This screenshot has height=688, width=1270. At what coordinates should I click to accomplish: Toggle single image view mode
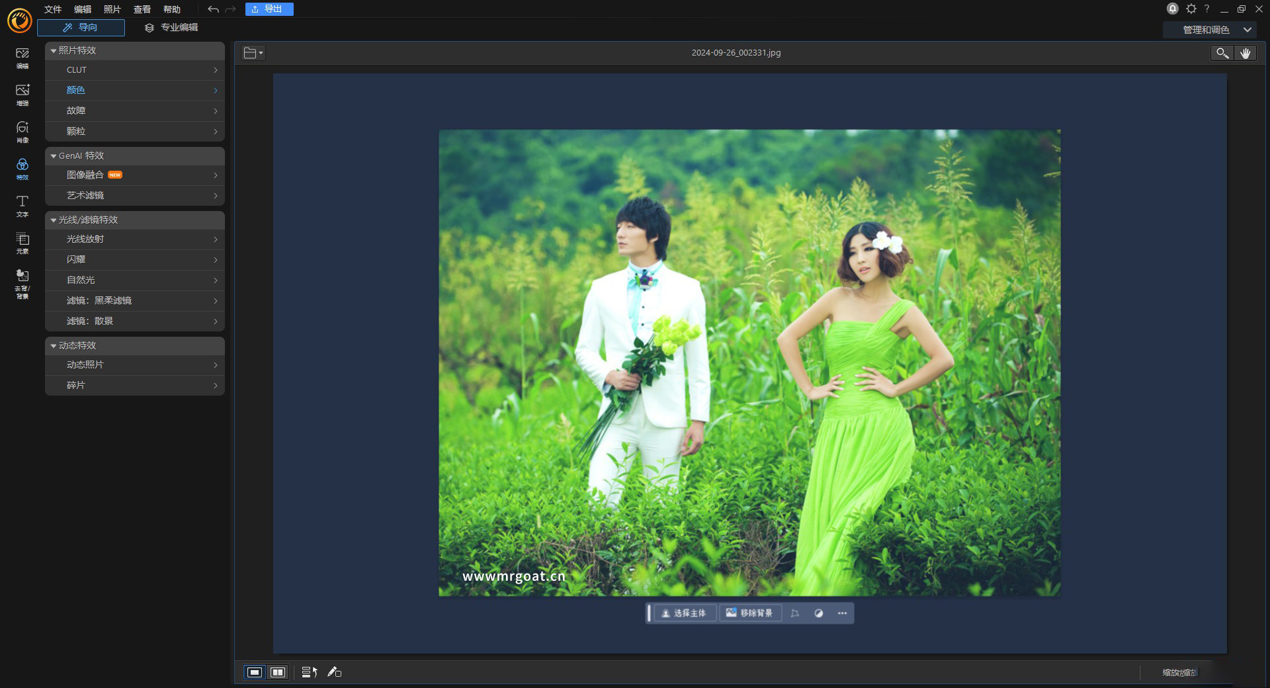click(x=255, y=673)
